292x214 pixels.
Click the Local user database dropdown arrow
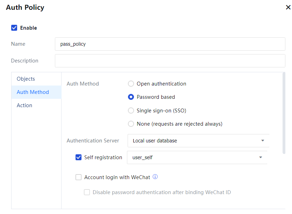pyautogui.click(x=263, y=141)
